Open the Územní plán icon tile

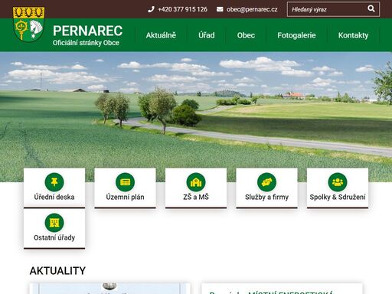(125, 182)
